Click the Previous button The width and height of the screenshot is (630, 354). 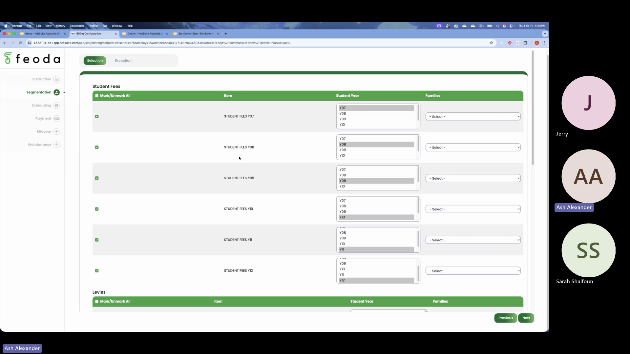point(505,318)
